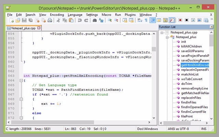
Task: Select findInFiles function entry
Action: tap(189, 102)
